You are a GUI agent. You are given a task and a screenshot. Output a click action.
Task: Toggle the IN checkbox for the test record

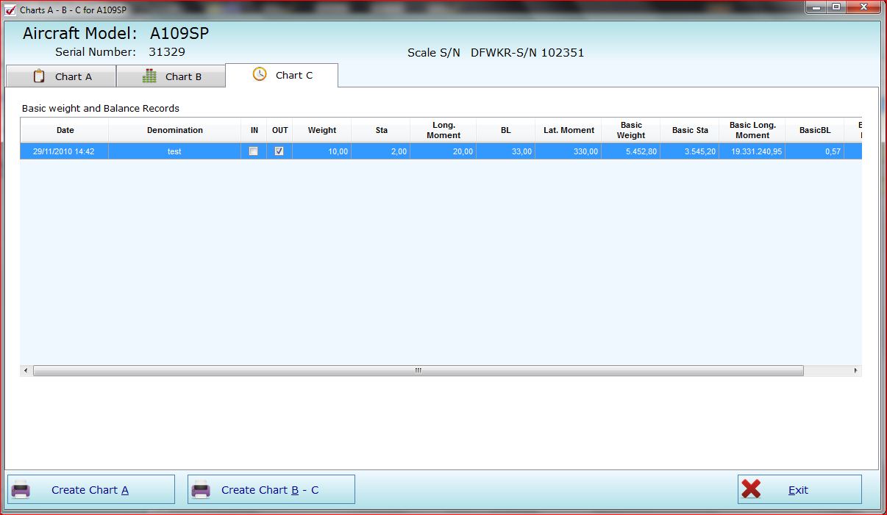pos(254,151)
